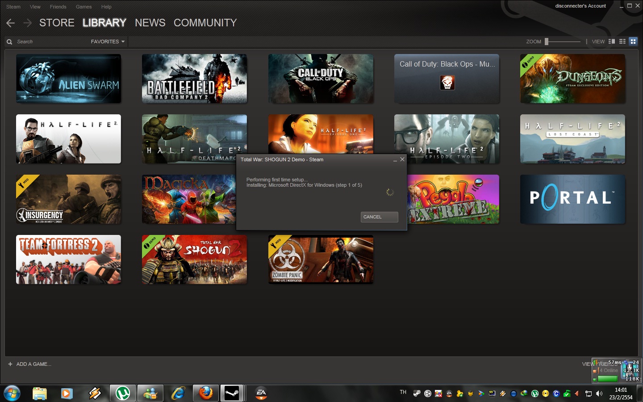Open the FAVORITES filter dropdown
The width and height of the screenshot is (643, 402).
[x=108, y=42]
